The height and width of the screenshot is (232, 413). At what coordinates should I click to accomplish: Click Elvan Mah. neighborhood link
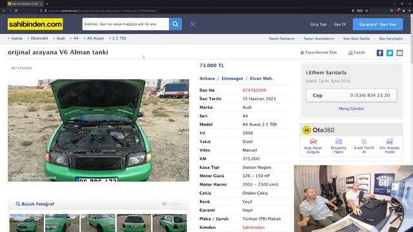[261, 79]
